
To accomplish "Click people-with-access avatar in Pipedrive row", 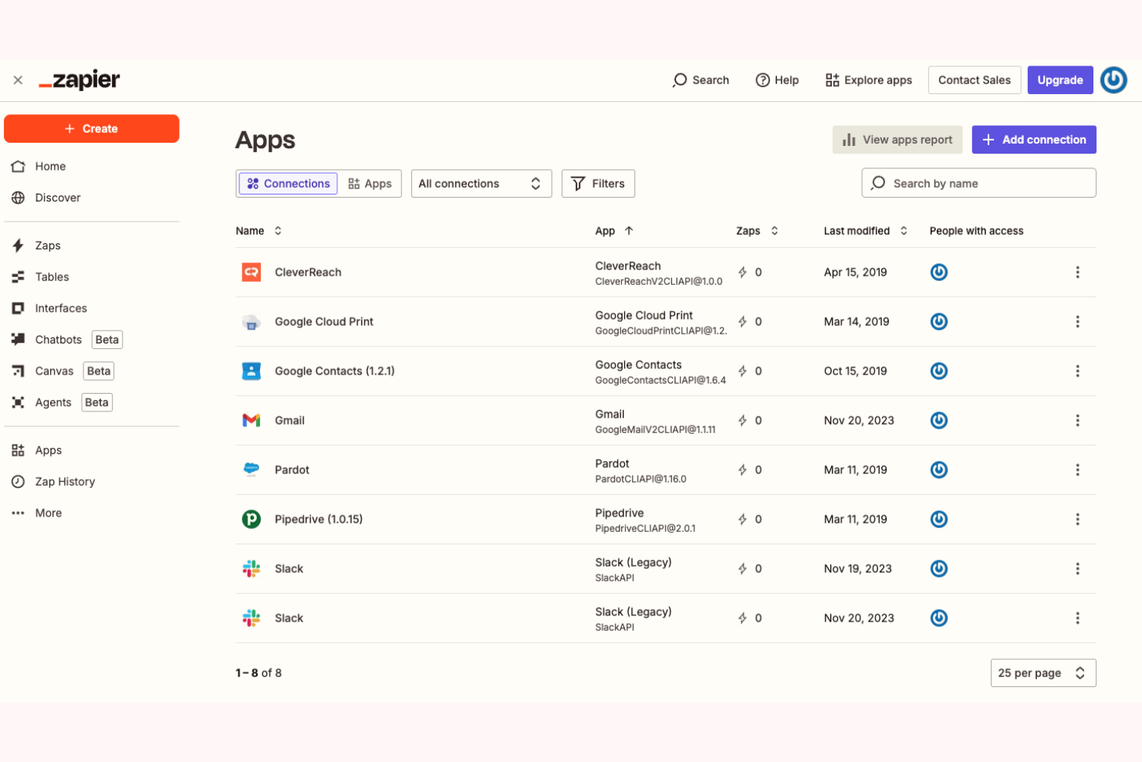I will pos(939,520).
